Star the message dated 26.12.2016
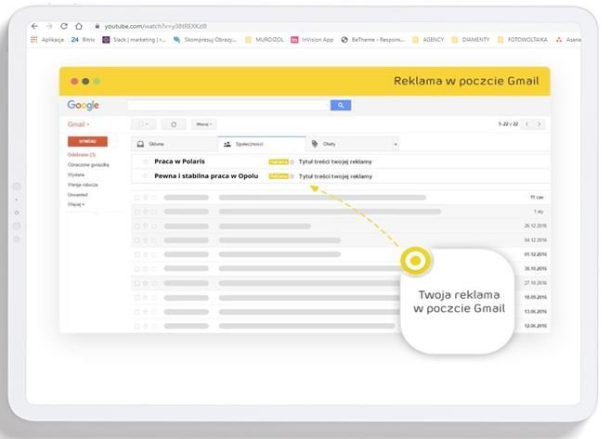Screen dimensions: 610x439 click(146, 226)
